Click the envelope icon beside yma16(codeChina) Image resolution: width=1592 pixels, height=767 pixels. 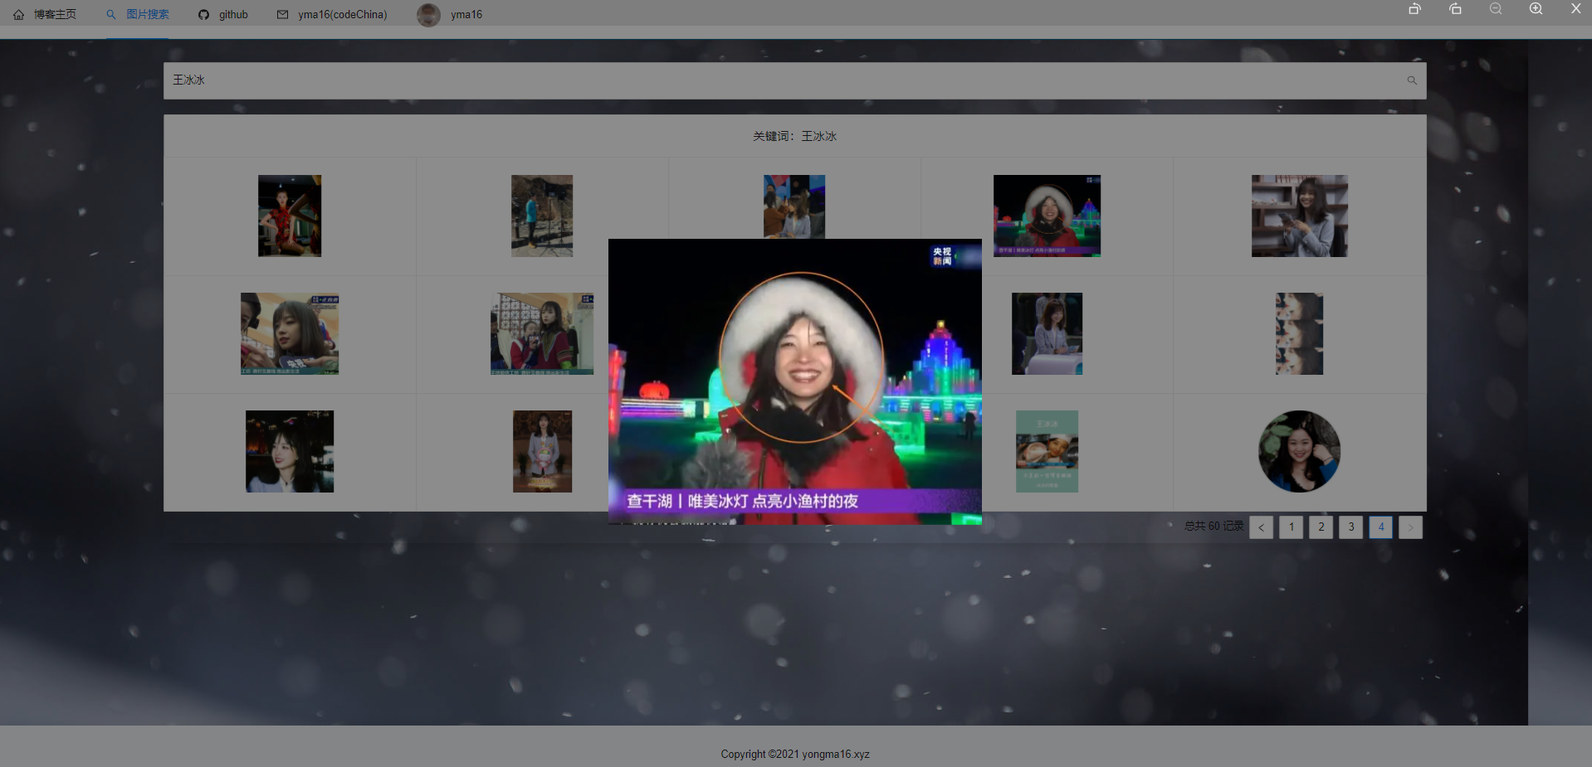click(282, 14)
